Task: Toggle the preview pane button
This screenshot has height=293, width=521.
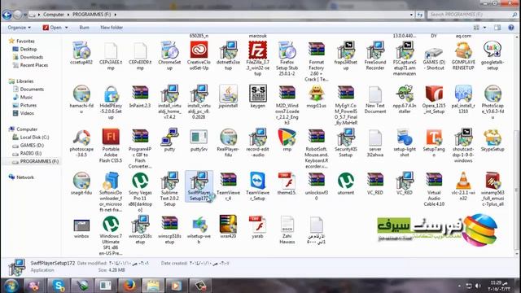Action: [497, 28]
